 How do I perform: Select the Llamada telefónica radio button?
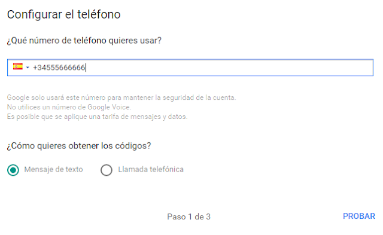(107, 170)
